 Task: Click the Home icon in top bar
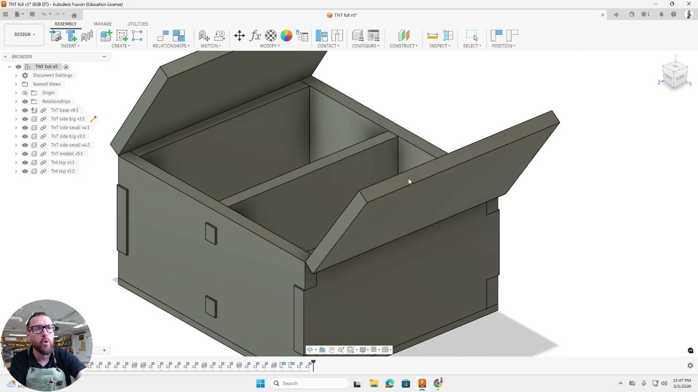point(74,15)
